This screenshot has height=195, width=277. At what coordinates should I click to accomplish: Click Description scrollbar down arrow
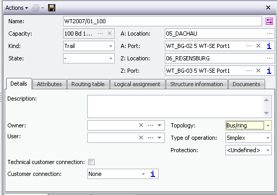click(x=266, y=113)
